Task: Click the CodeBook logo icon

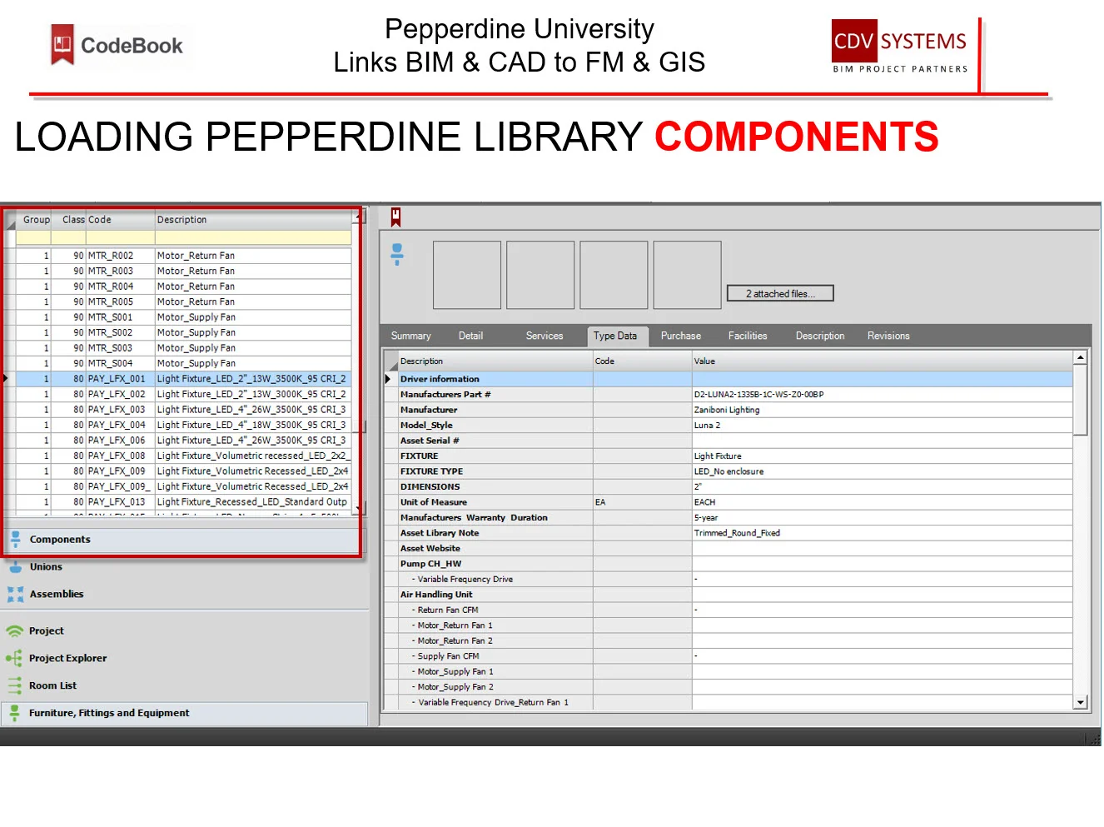Action: pos(62,44)
